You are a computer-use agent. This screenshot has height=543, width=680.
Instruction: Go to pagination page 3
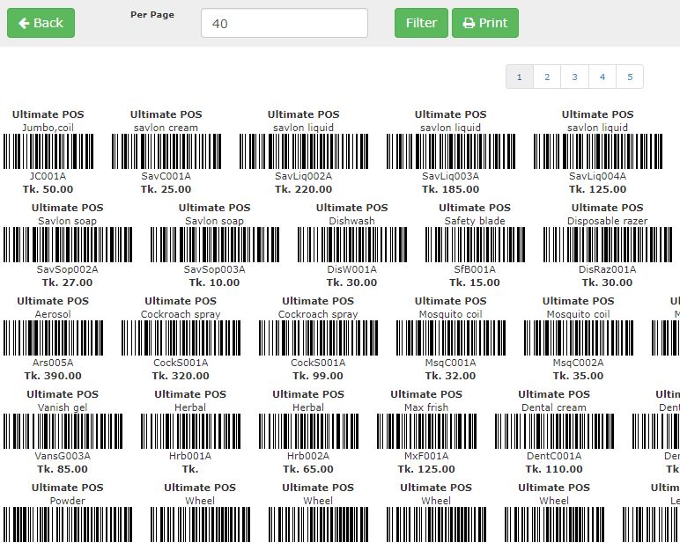(574, 77)
